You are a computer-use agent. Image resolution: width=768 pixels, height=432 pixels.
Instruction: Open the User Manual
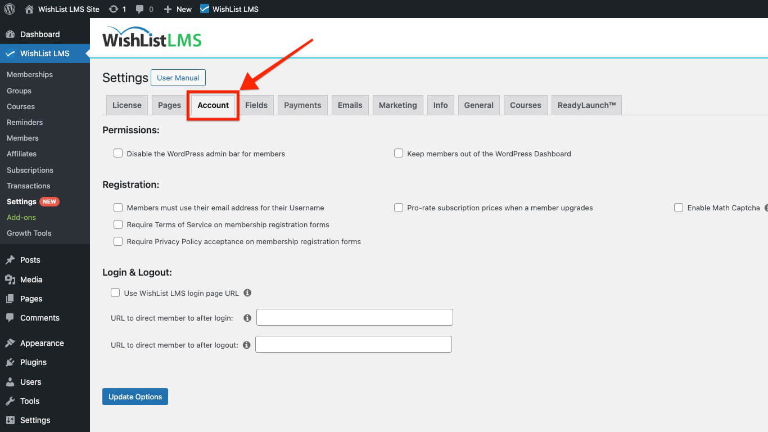point(178,78)
